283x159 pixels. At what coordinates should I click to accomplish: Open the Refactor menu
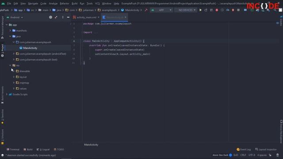[65, 4]
